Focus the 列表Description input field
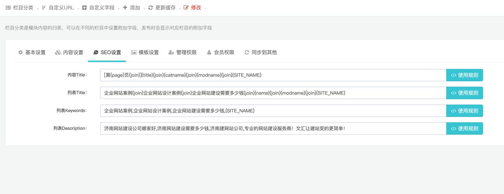The image size is (504, 194). tap(274, 129)
